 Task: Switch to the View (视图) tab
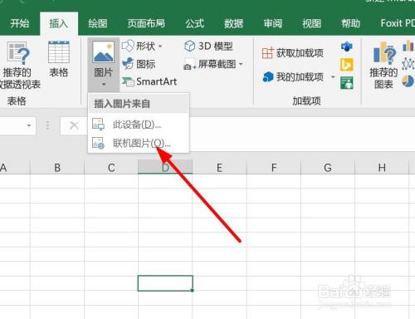click(x=311, y=23)
